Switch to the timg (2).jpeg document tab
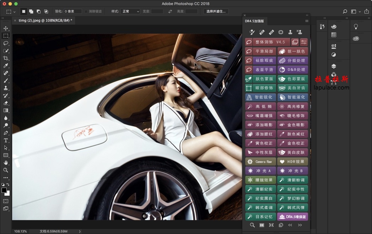 pyautogui.click(x=45, y=21)
